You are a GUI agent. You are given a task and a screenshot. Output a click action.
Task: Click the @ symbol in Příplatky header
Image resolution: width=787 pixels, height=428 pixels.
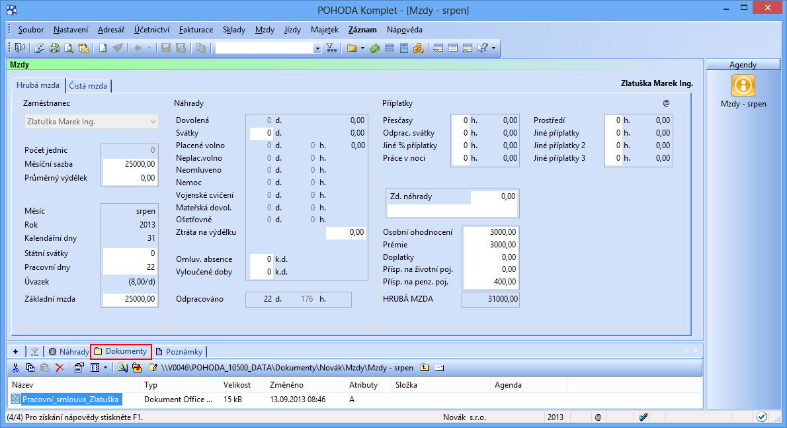[666, 103]
